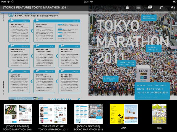This screenshot has width=177, height=132.
Task: Open the yellow ANA advertisement thumbnail
Action: click(x=124, y=114)
